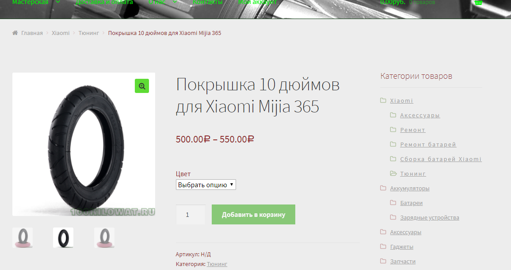Screen dimensions: 511x270
Task: Open the Ремонт батарей category link
Action: 428,145
